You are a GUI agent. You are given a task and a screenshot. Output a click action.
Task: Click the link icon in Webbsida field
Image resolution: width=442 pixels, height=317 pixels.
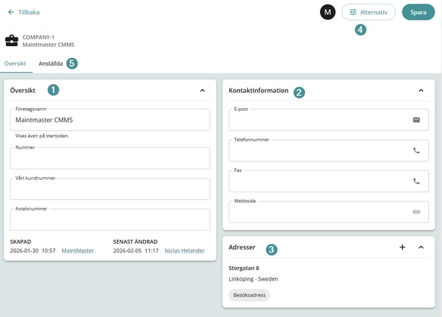(x=416, y=212)
